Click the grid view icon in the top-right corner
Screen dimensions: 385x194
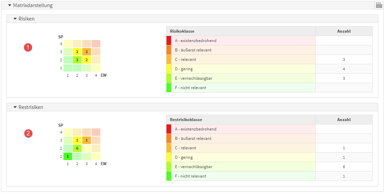click(x=379, y=5)
